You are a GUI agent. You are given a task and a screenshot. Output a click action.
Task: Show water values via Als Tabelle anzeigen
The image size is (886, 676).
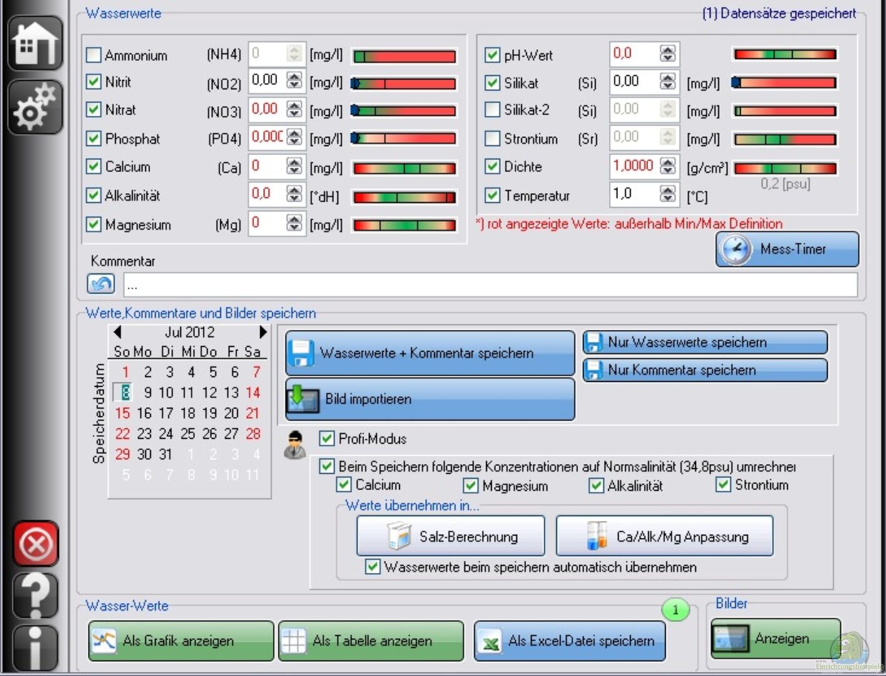tap(371, 641)
